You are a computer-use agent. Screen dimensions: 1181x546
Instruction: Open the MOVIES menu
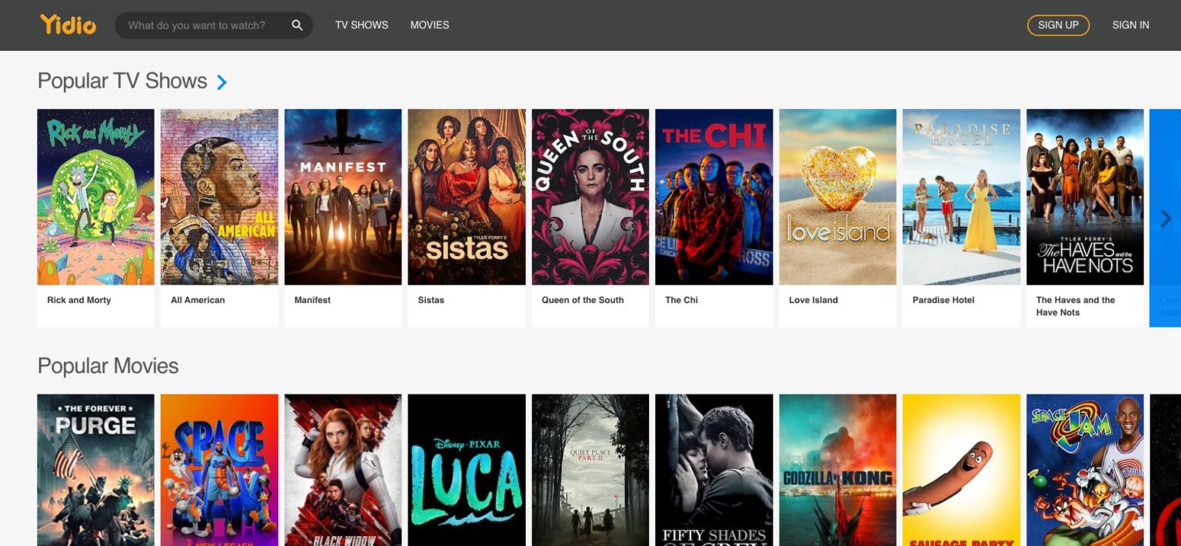point(429,25)
